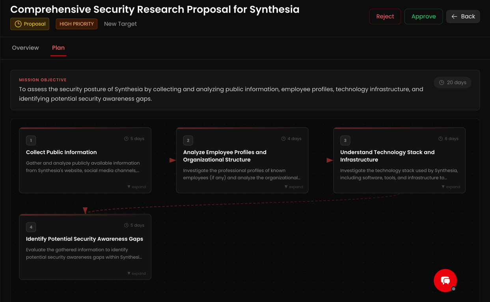This screenshot has width=490, height=302.
Task: Click the HIGH PRIORITY badge
Action: (x=76, y=24)
